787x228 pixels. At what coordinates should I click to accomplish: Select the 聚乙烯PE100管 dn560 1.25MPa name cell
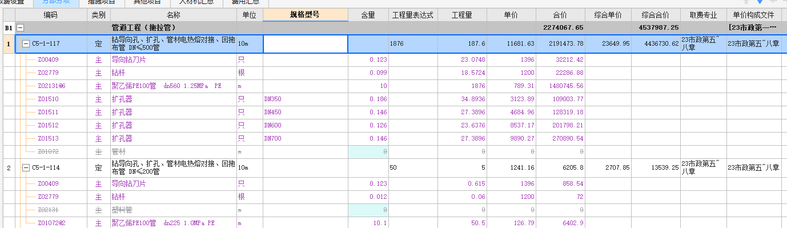tap(173, 86)
